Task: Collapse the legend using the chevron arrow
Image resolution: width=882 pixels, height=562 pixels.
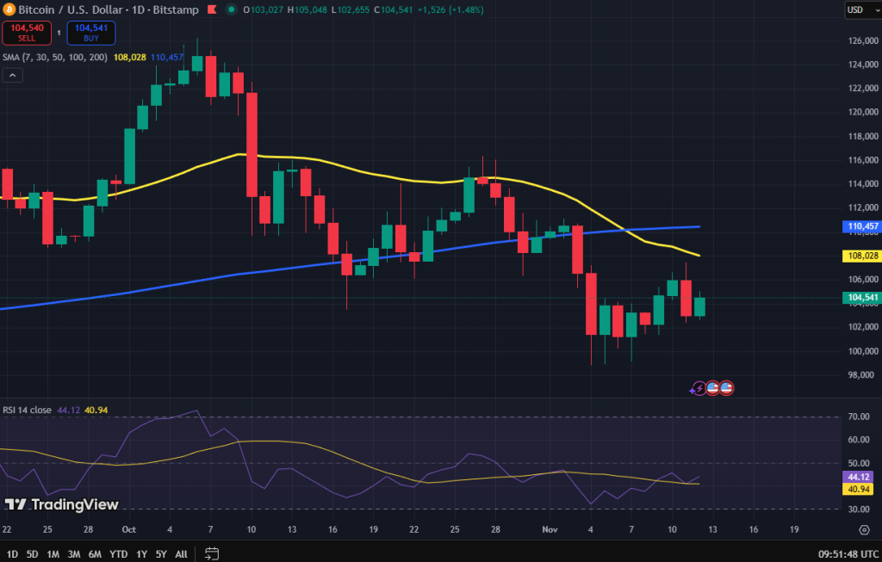Action: click(12, 75)
